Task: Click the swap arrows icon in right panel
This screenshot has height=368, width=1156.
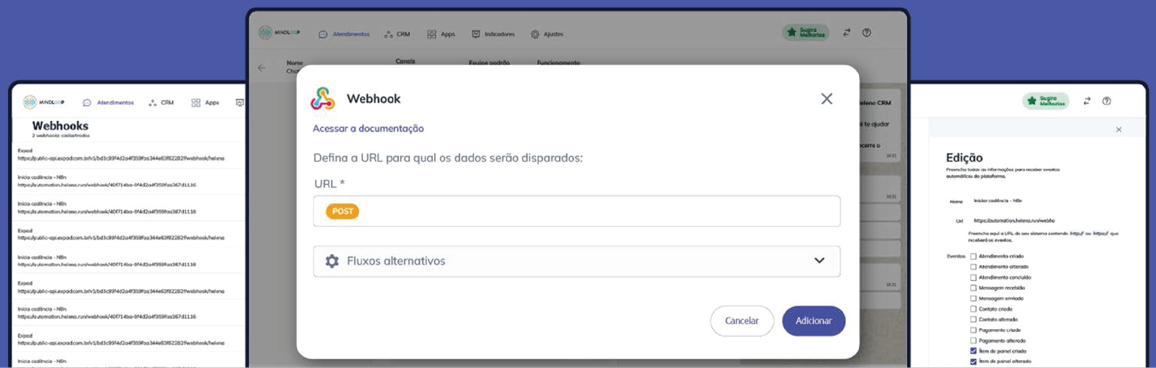Action: pyautogui.click(x=1087, y=101)
